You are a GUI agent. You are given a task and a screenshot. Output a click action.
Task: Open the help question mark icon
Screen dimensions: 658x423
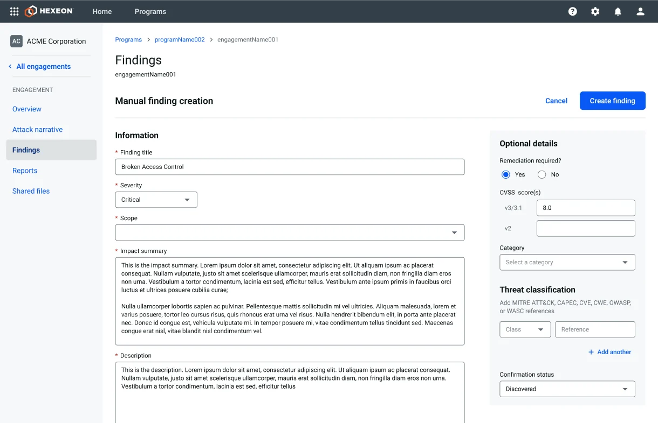(x=573, y=11)
